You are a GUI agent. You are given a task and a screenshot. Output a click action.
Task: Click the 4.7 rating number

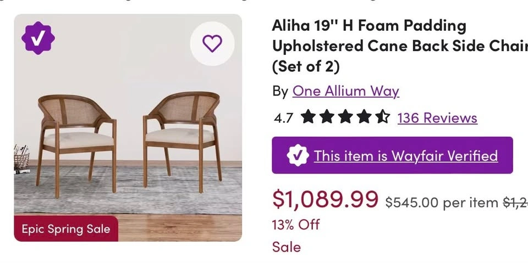(x=283, y=117)
